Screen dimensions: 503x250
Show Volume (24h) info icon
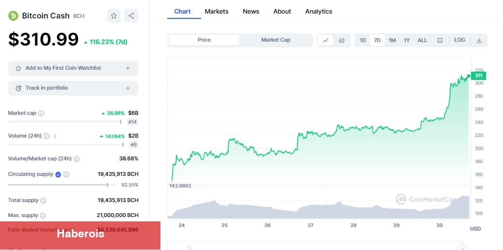pos(47,136)
